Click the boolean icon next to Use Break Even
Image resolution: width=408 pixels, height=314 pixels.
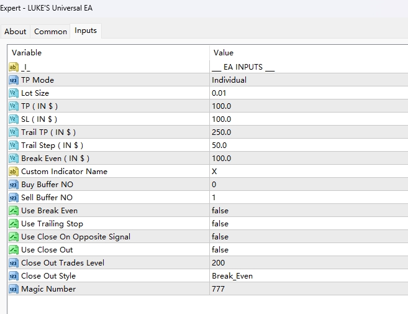[x=14, y=210]
